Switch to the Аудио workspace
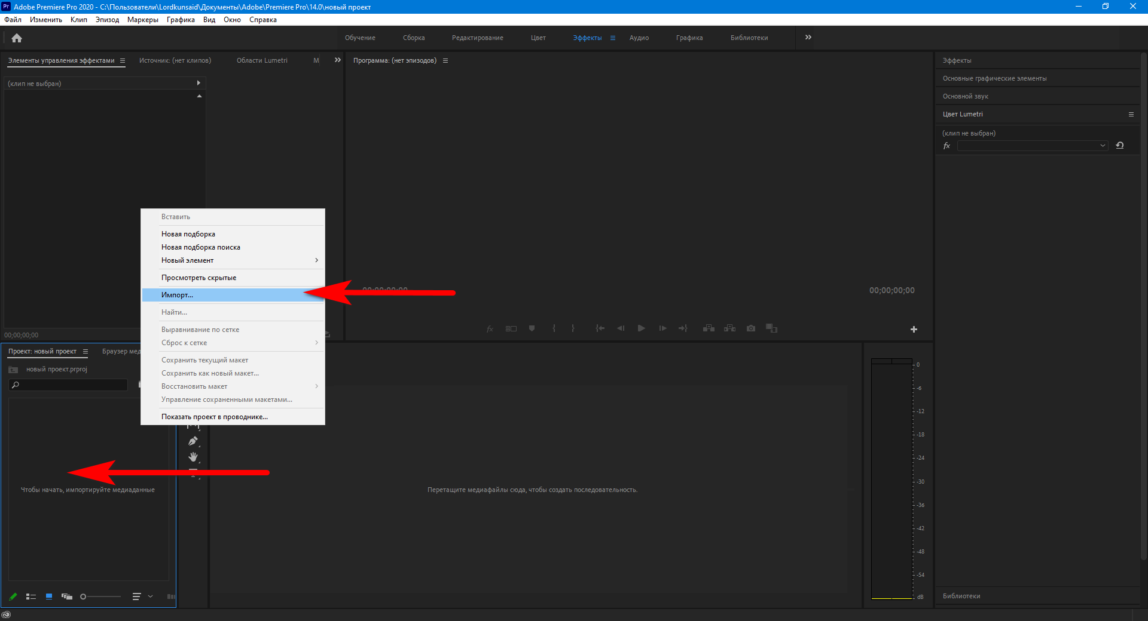Screen dimensions: 1148x621 pos(639,38)
